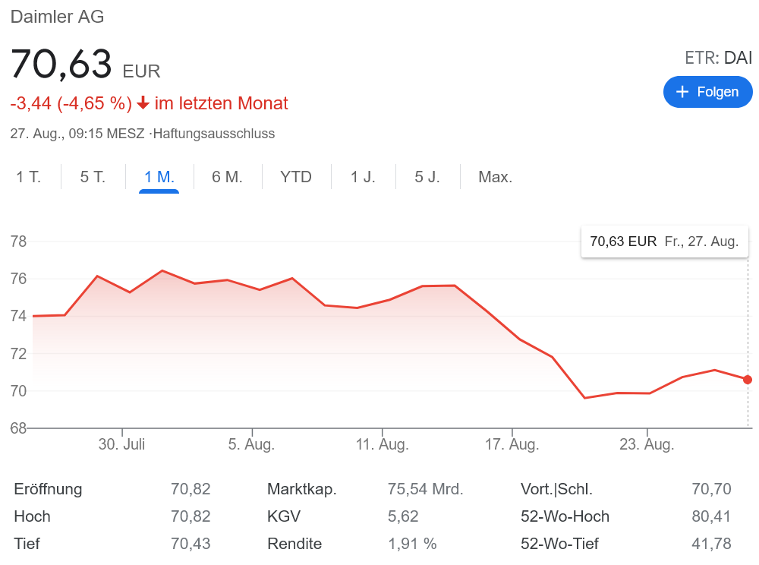Screen dimensions: 759x565
Task: Click the Folgen follow button
Action: tap(707, 92)
